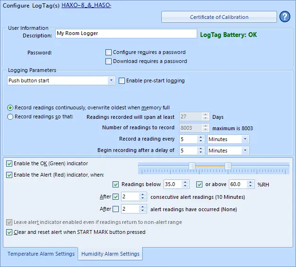Tick the alert readings have occurred checkbox

(115, 209)
